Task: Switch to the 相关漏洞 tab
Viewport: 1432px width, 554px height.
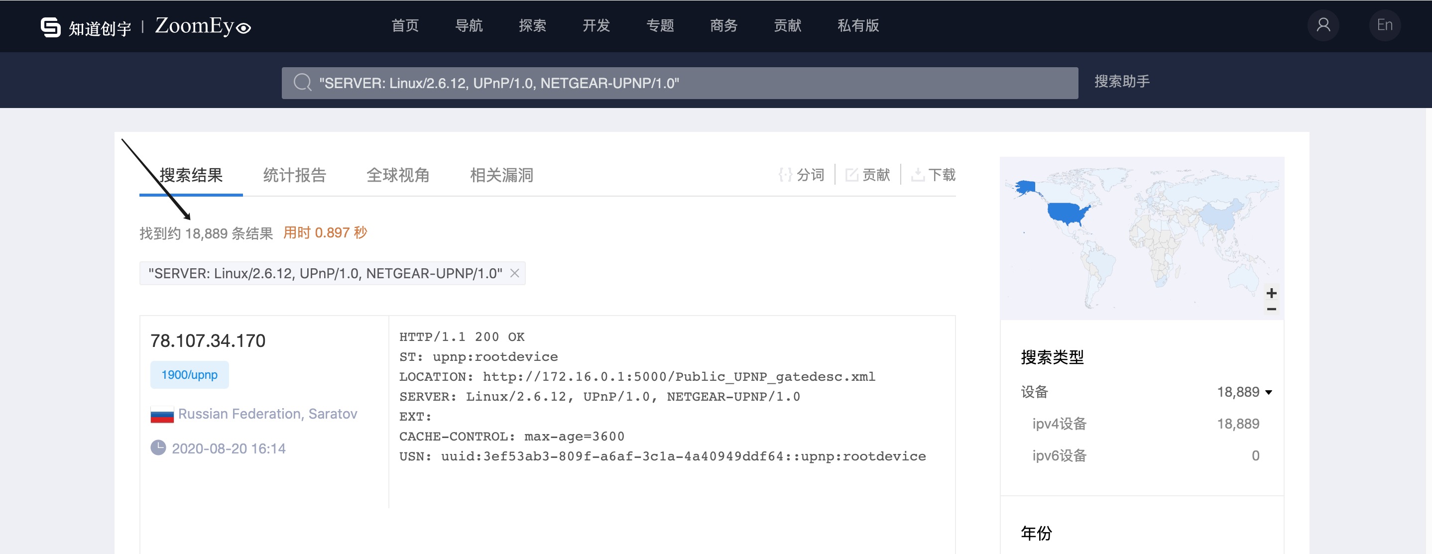Action: (x=501, y=175)
